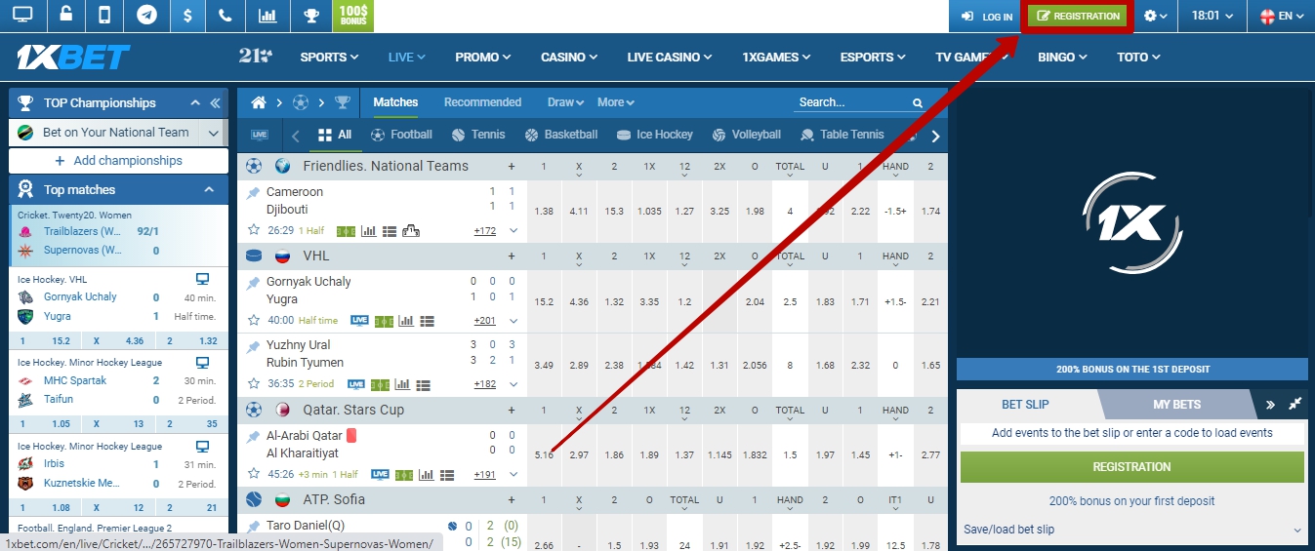The width and height of the screenshot is (1315, 551).
Task: Click the trophy breadcrumb icon
Action: (x=343, y=102)
